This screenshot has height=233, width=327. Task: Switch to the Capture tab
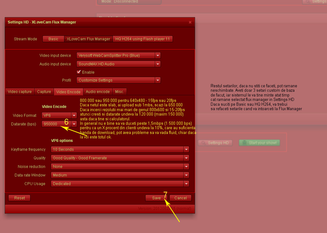click(x=44, y=92)
